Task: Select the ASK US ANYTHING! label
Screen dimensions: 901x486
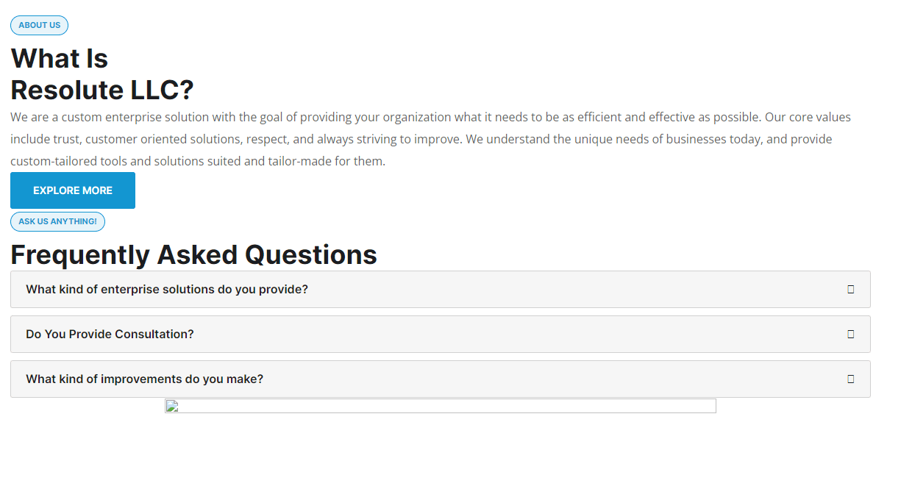Action: [x=57, y=221]
